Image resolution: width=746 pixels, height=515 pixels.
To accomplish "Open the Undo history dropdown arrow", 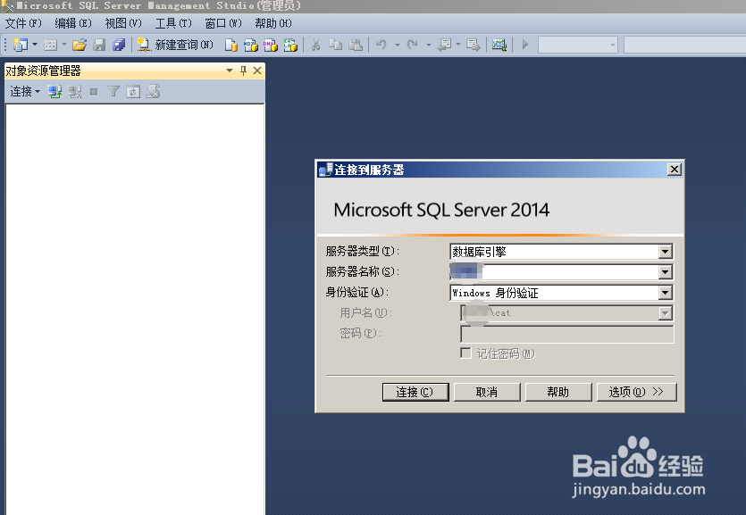I will (x=397, y=46).
